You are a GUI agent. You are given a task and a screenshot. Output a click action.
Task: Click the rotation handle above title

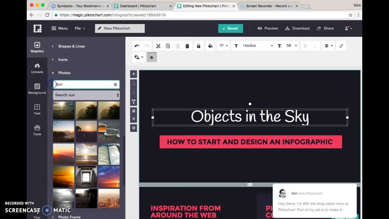coord(250,104)
